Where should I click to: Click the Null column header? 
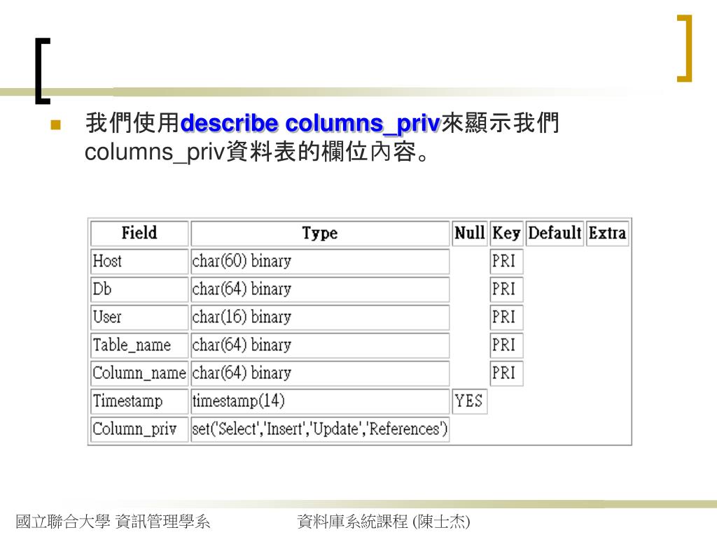coord(470,234)
